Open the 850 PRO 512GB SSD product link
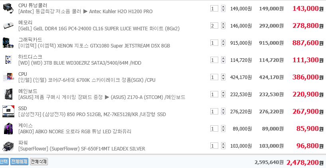The height and width of the screenshot is (168, 326). tap(92, 115)
